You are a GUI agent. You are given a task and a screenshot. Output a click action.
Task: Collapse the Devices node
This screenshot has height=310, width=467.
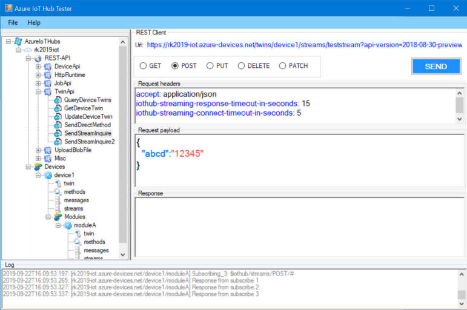28,167
